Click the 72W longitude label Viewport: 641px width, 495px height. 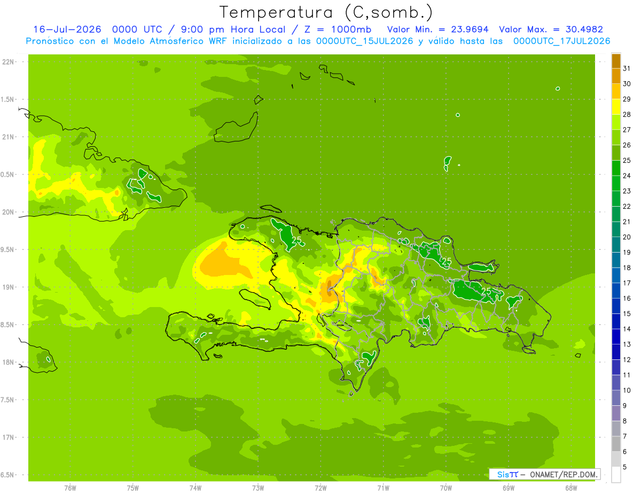coord(320,488)
